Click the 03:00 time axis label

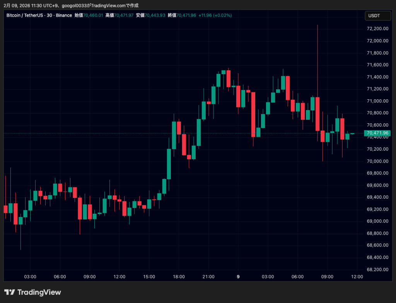click(x=30, y=277)
